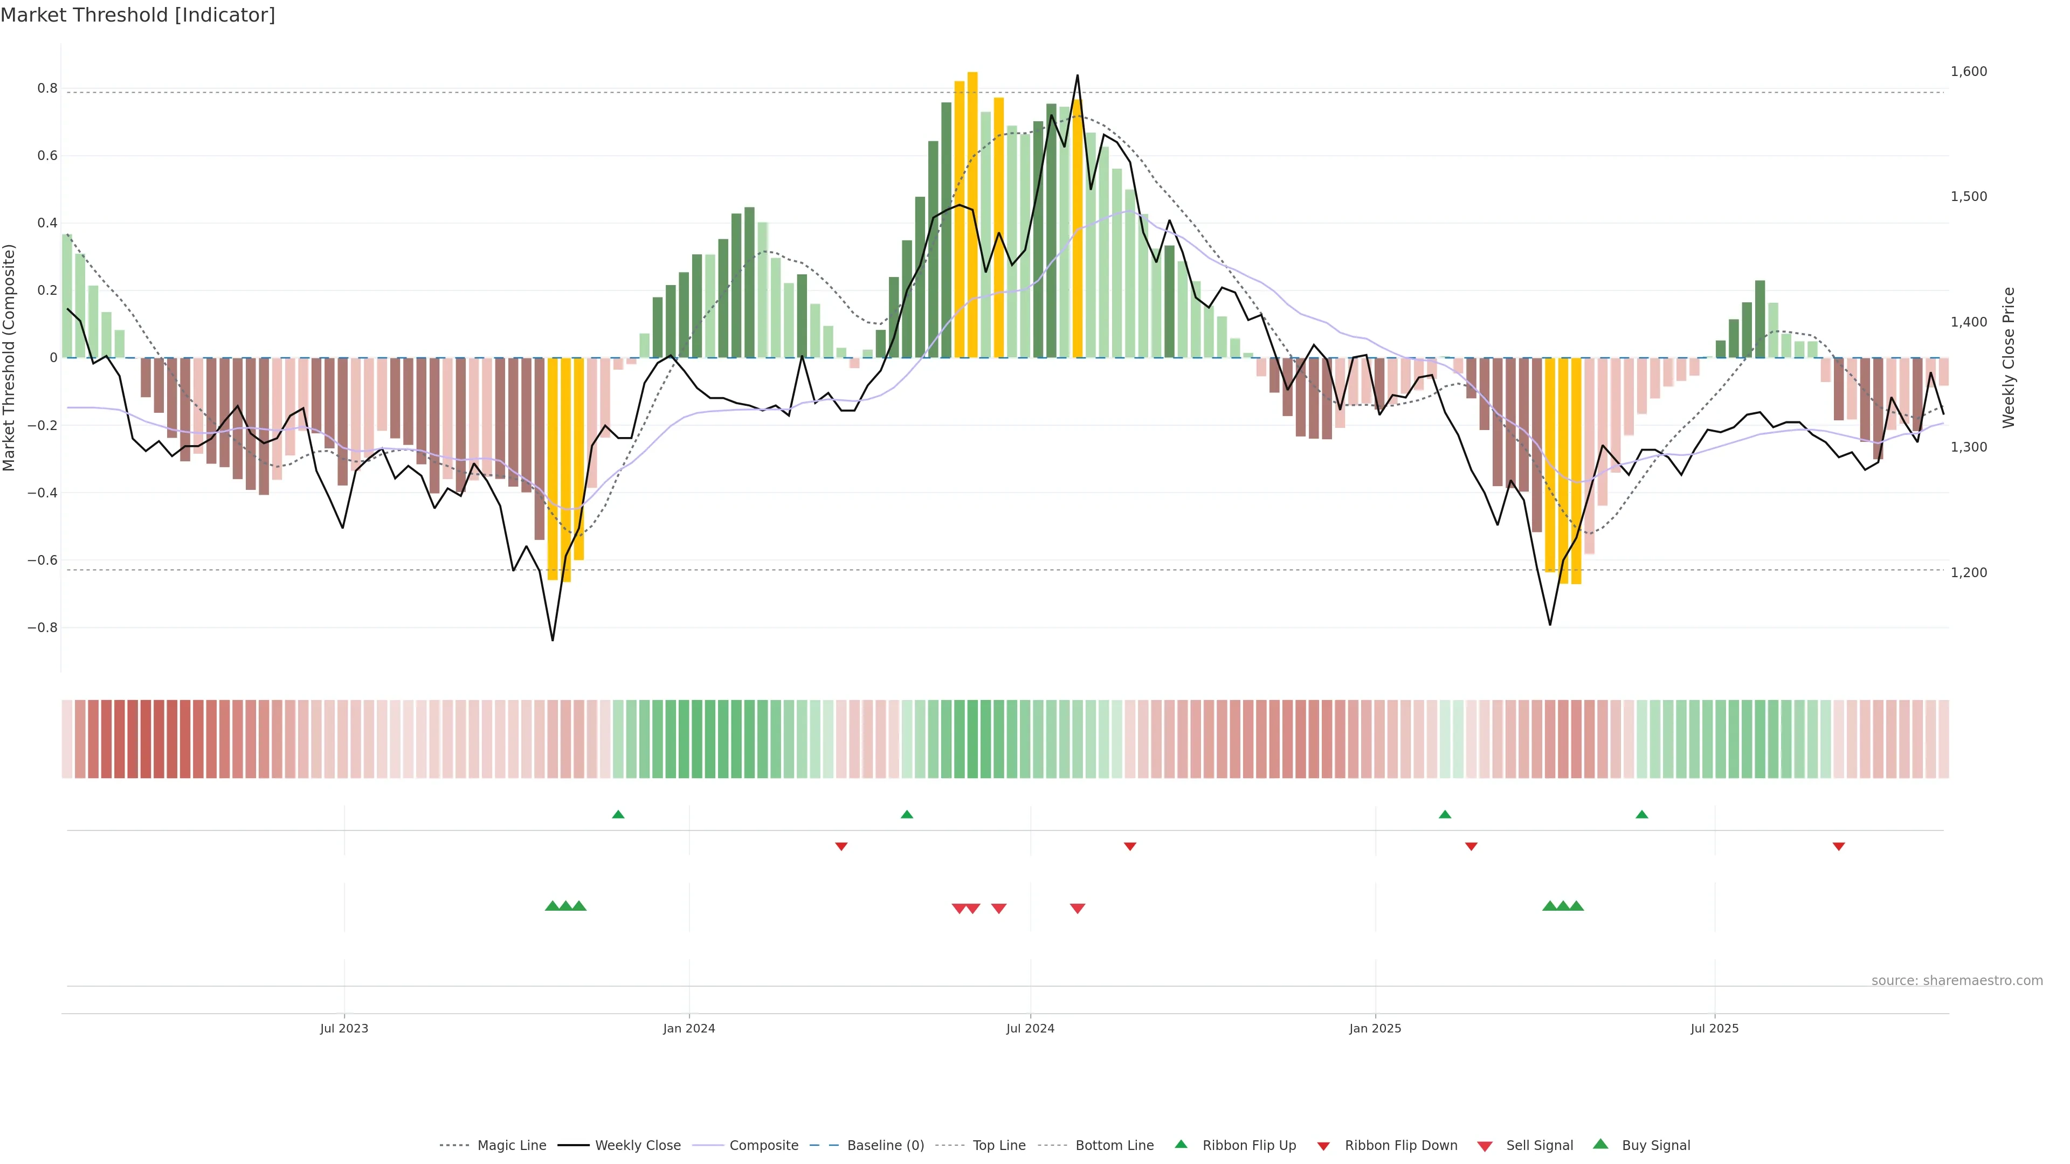Click the Ribbon Flip Down legend icon
This screenshot has width=2070, height=1164.
1323,1146
